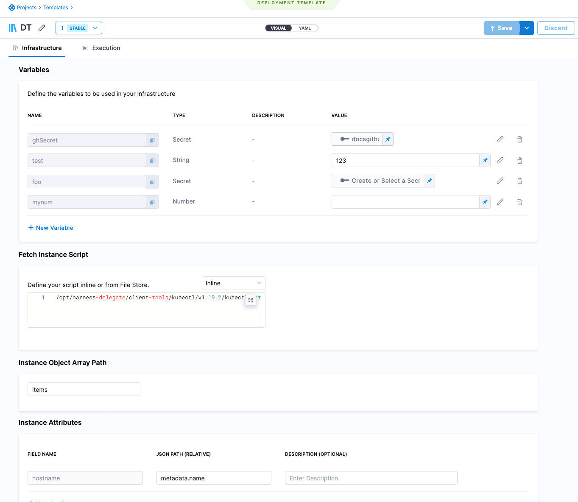Image resolution: width=578 pixels, height=502 pixels.
Task: Open the Templates breadcrumb link
Action: tap(56, 8)
